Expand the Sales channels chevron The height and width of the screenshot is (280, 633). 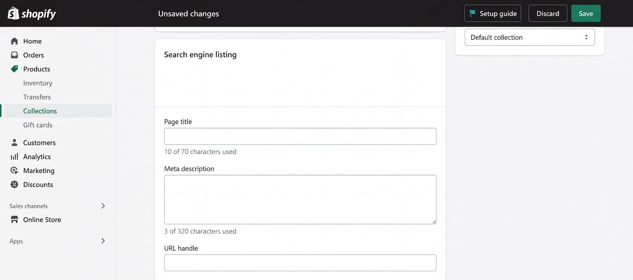pyautogui.click(x=103, y=206)
